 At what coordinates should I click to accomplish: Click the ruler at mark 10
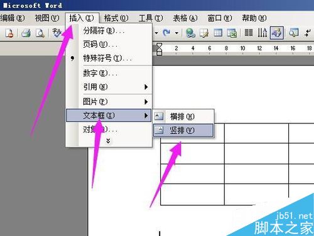(x=242, y=48)
